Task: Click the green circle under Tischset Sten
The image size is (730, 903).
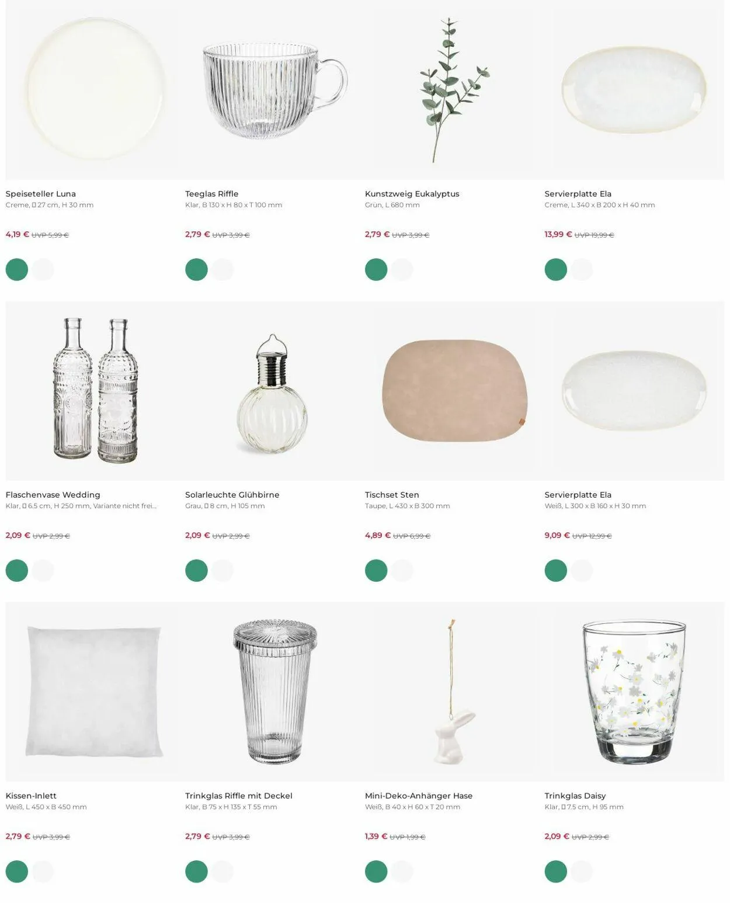Action: click(x=376, y=571)
